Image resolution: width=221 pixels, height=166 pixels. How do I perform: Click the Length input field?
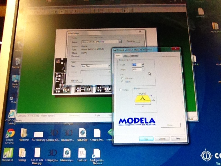(x=137, y=69)
